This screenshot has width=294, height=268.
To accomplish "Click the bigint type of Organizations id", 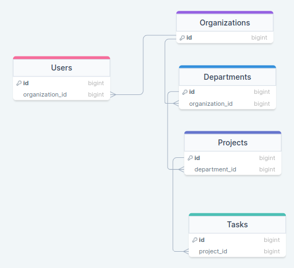I will coord(259,37).
